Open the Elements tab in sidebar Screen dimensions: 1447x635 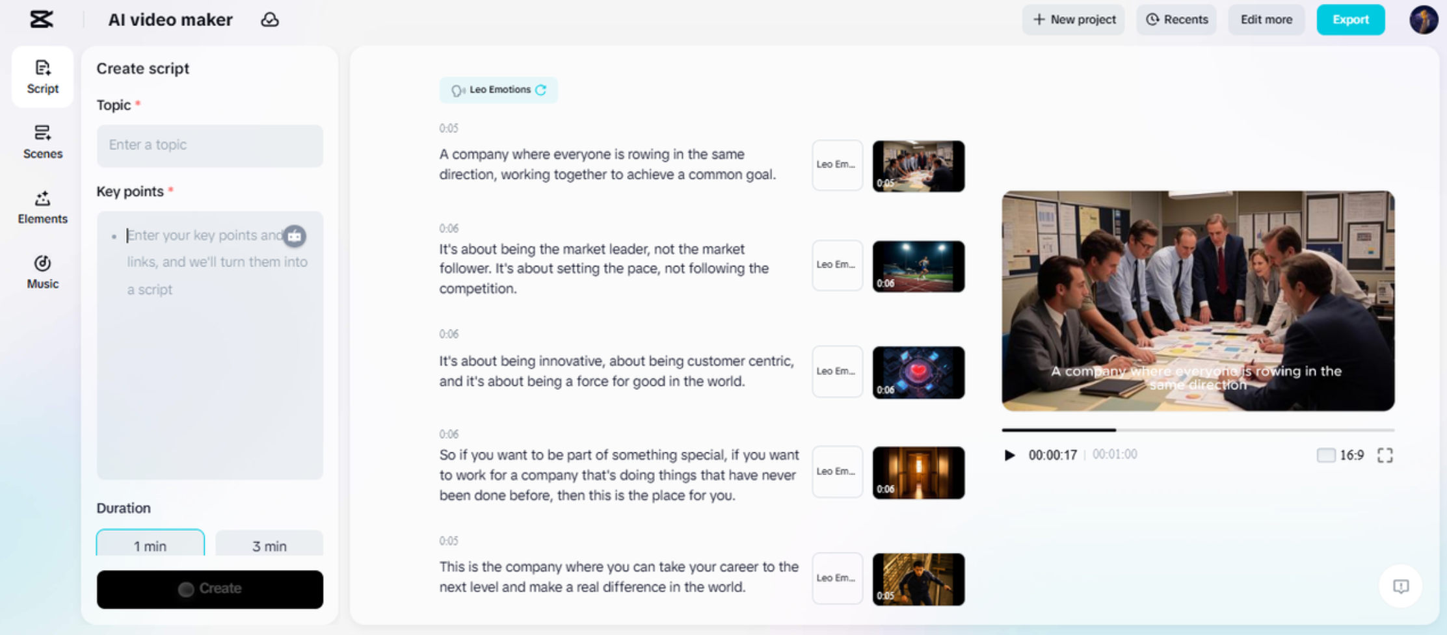point(43,207)
